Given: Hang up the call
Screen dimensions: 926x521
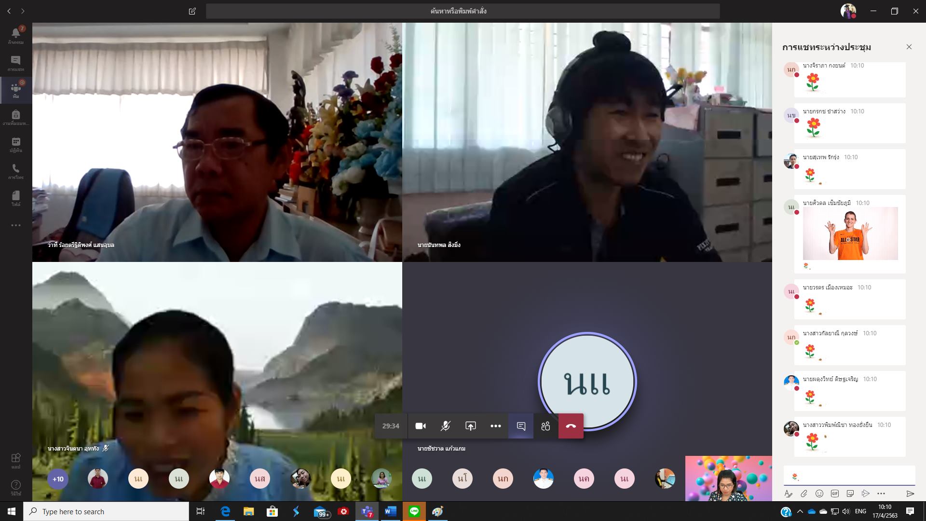Looking at the screenshot, I should click(571, 426).
